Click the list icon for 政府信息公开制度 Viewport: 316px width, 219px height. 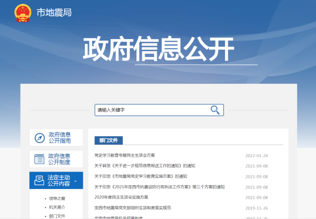click(x=39, y=159)
